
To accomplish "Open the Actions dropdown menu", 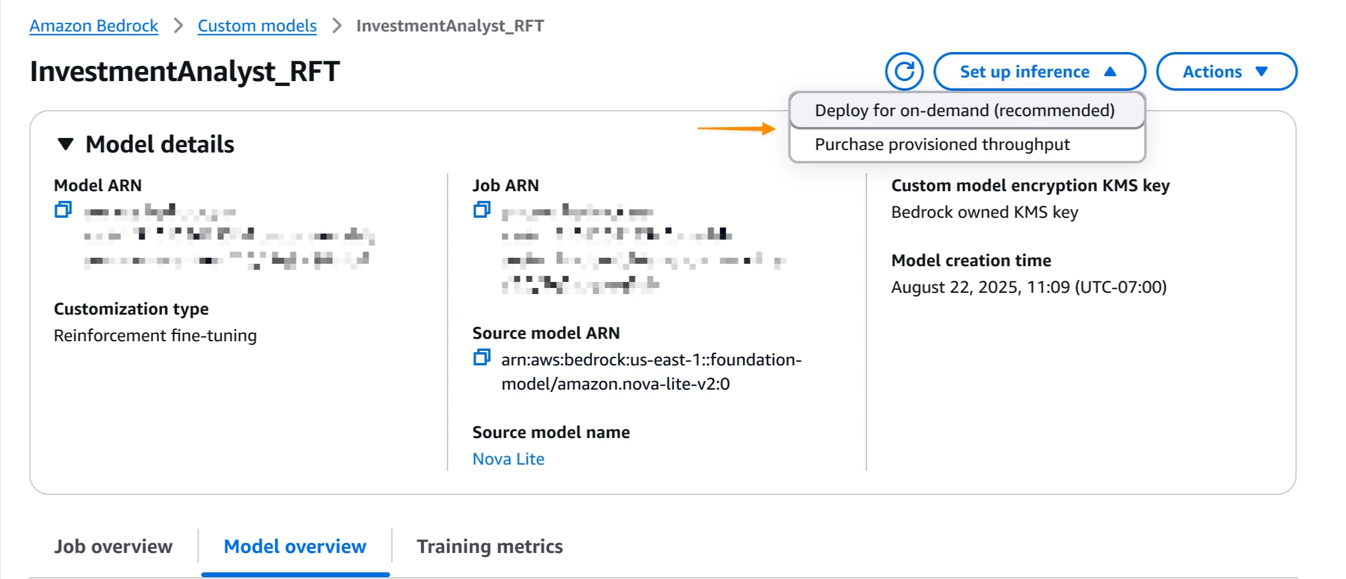I will (1226, 71).
